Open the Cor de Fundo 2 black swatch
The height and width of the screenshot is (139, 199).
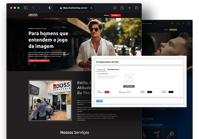coord(171,92)
